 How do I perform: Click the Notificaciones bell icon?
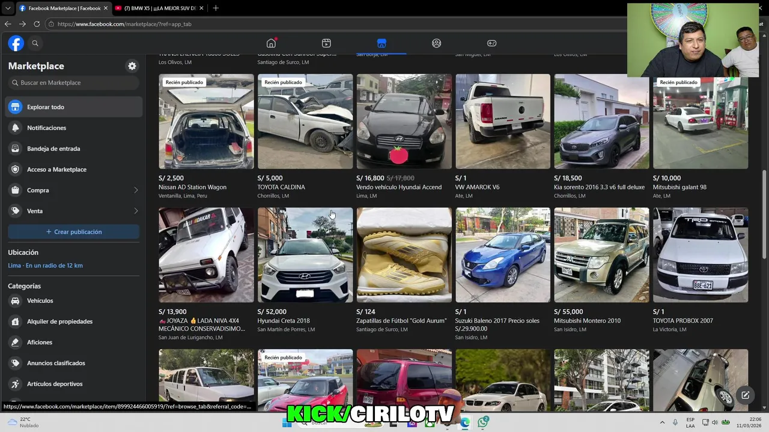tap(15, 128)
